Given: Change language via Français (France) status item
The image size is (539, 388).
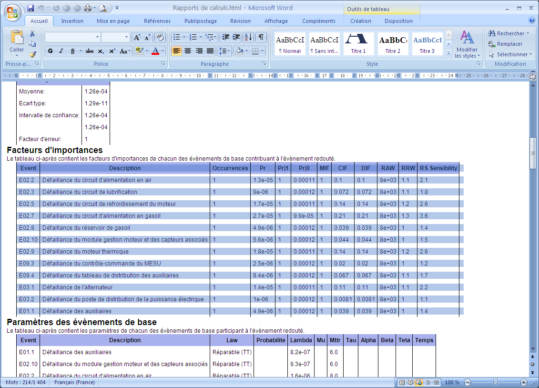Looking at the screenshot, I should tap(75, 382).
